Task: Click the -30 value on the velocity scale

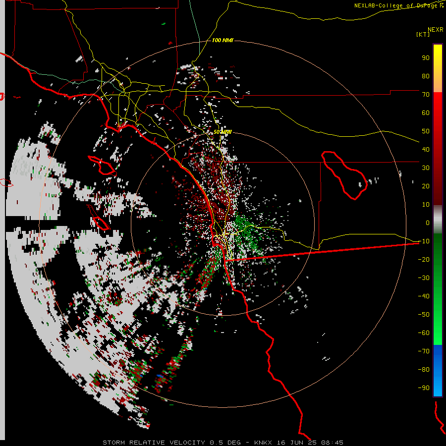Action: click(424, 278)
